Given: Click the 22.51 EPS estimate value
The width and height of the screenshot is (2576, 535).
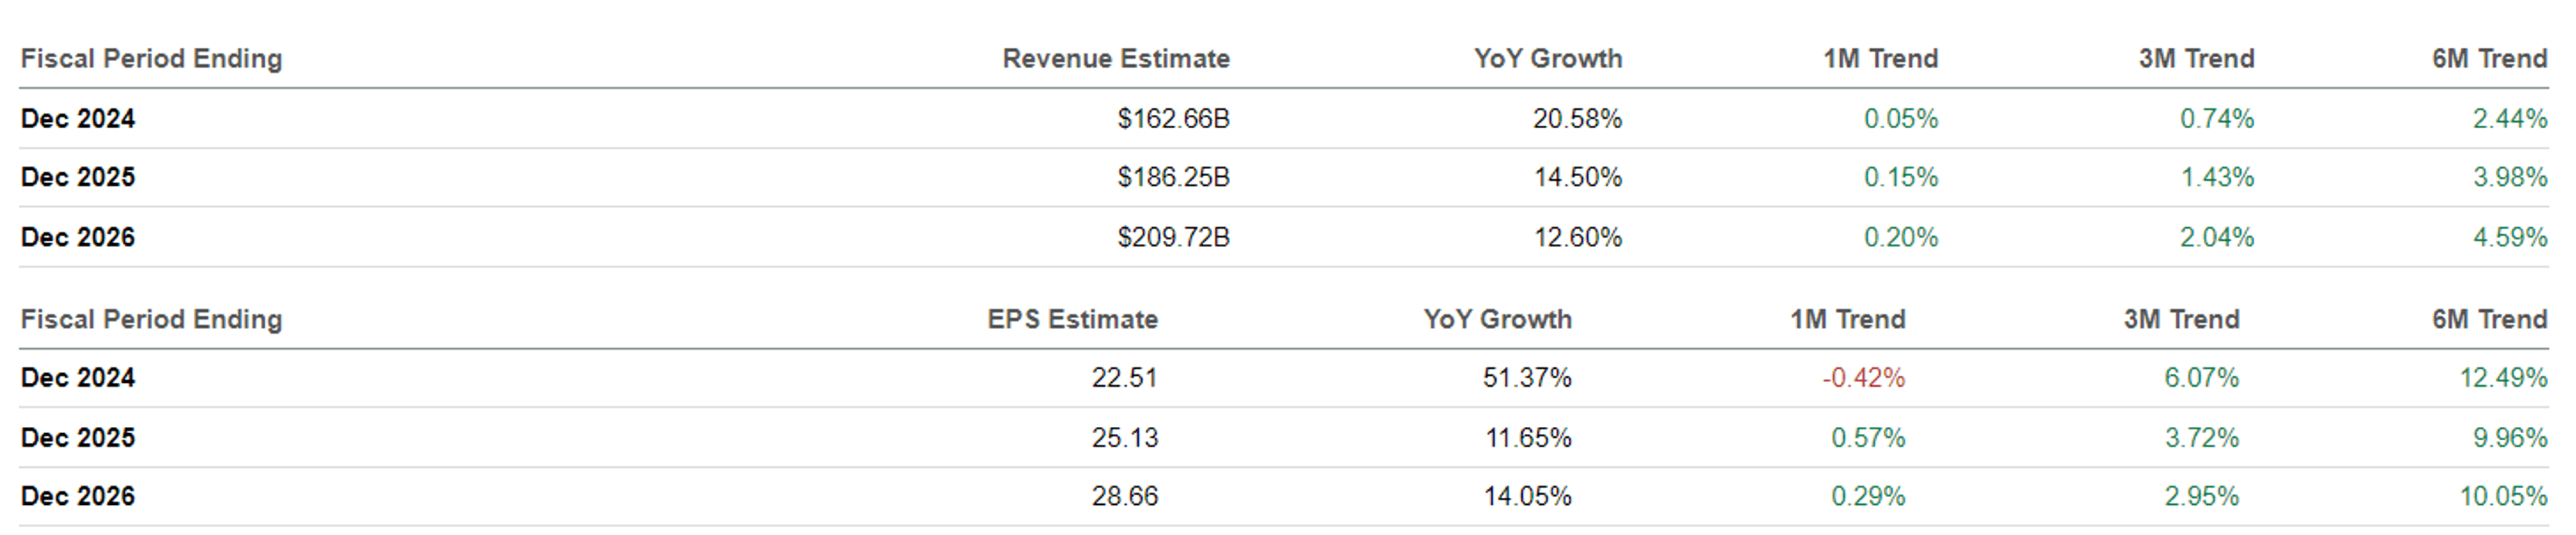Looking at the screenshot, I should coord(1124,378).
